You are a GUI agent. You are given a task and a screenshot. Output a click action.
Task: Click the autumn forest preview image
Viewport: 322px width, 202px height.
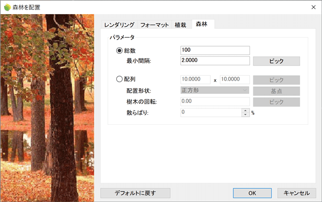click(47, 108)
